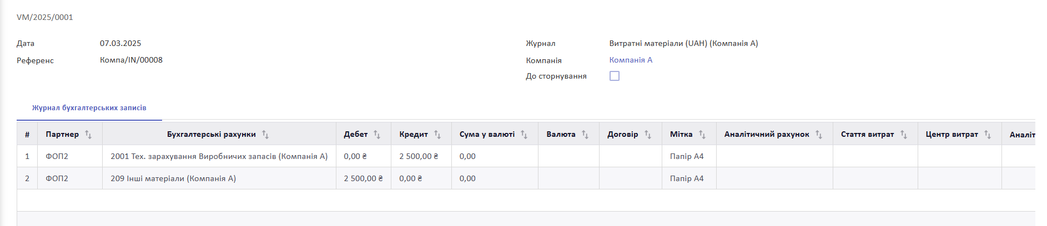Screen dimensions: 1047x226
Task: Sort by Стаття витрат arrows
Action: pyautogui.click(x=904, y=135)
